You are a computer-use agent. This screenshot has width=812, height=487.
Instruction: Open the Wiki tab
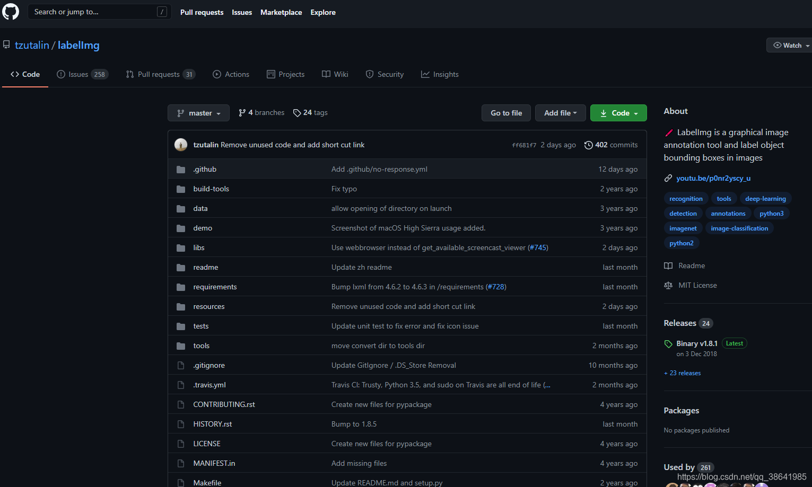335,74
